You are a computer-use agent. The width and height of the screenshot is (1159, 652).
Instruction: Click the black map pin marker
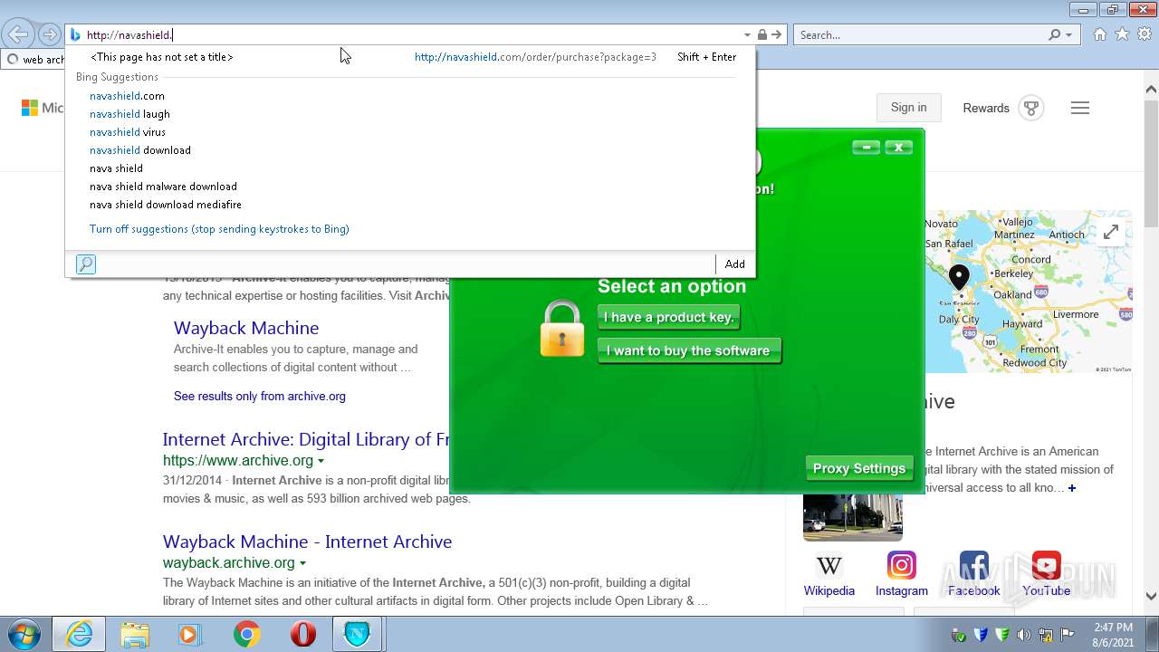959,277
